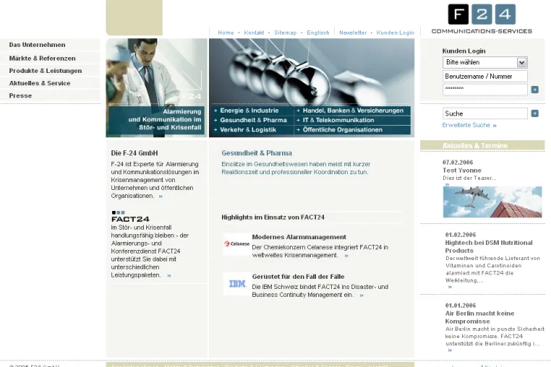This screenshot has width=551, height=367.
Task: Open the more arrow under Test Yvonne teaser
Action: click(x=447, y=184)
